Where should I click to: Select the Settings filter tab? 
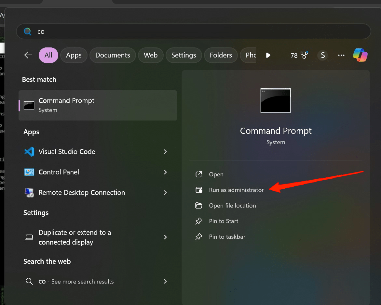tap(184, 55)
